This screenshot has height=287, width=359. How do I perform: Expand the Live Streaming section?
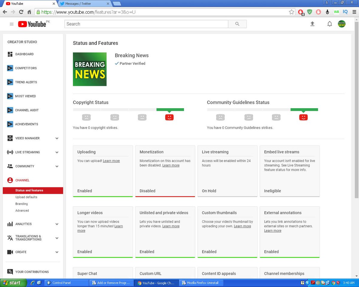pos(57,152)
